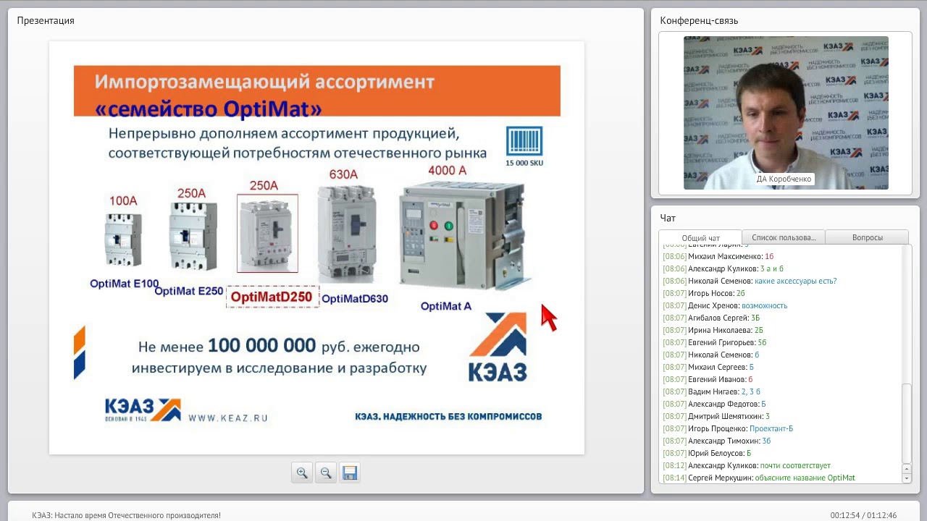This screenshot has height=521, width=927.
Task: Select the OptiMat E250 breaker image
Action: (193, 236)
